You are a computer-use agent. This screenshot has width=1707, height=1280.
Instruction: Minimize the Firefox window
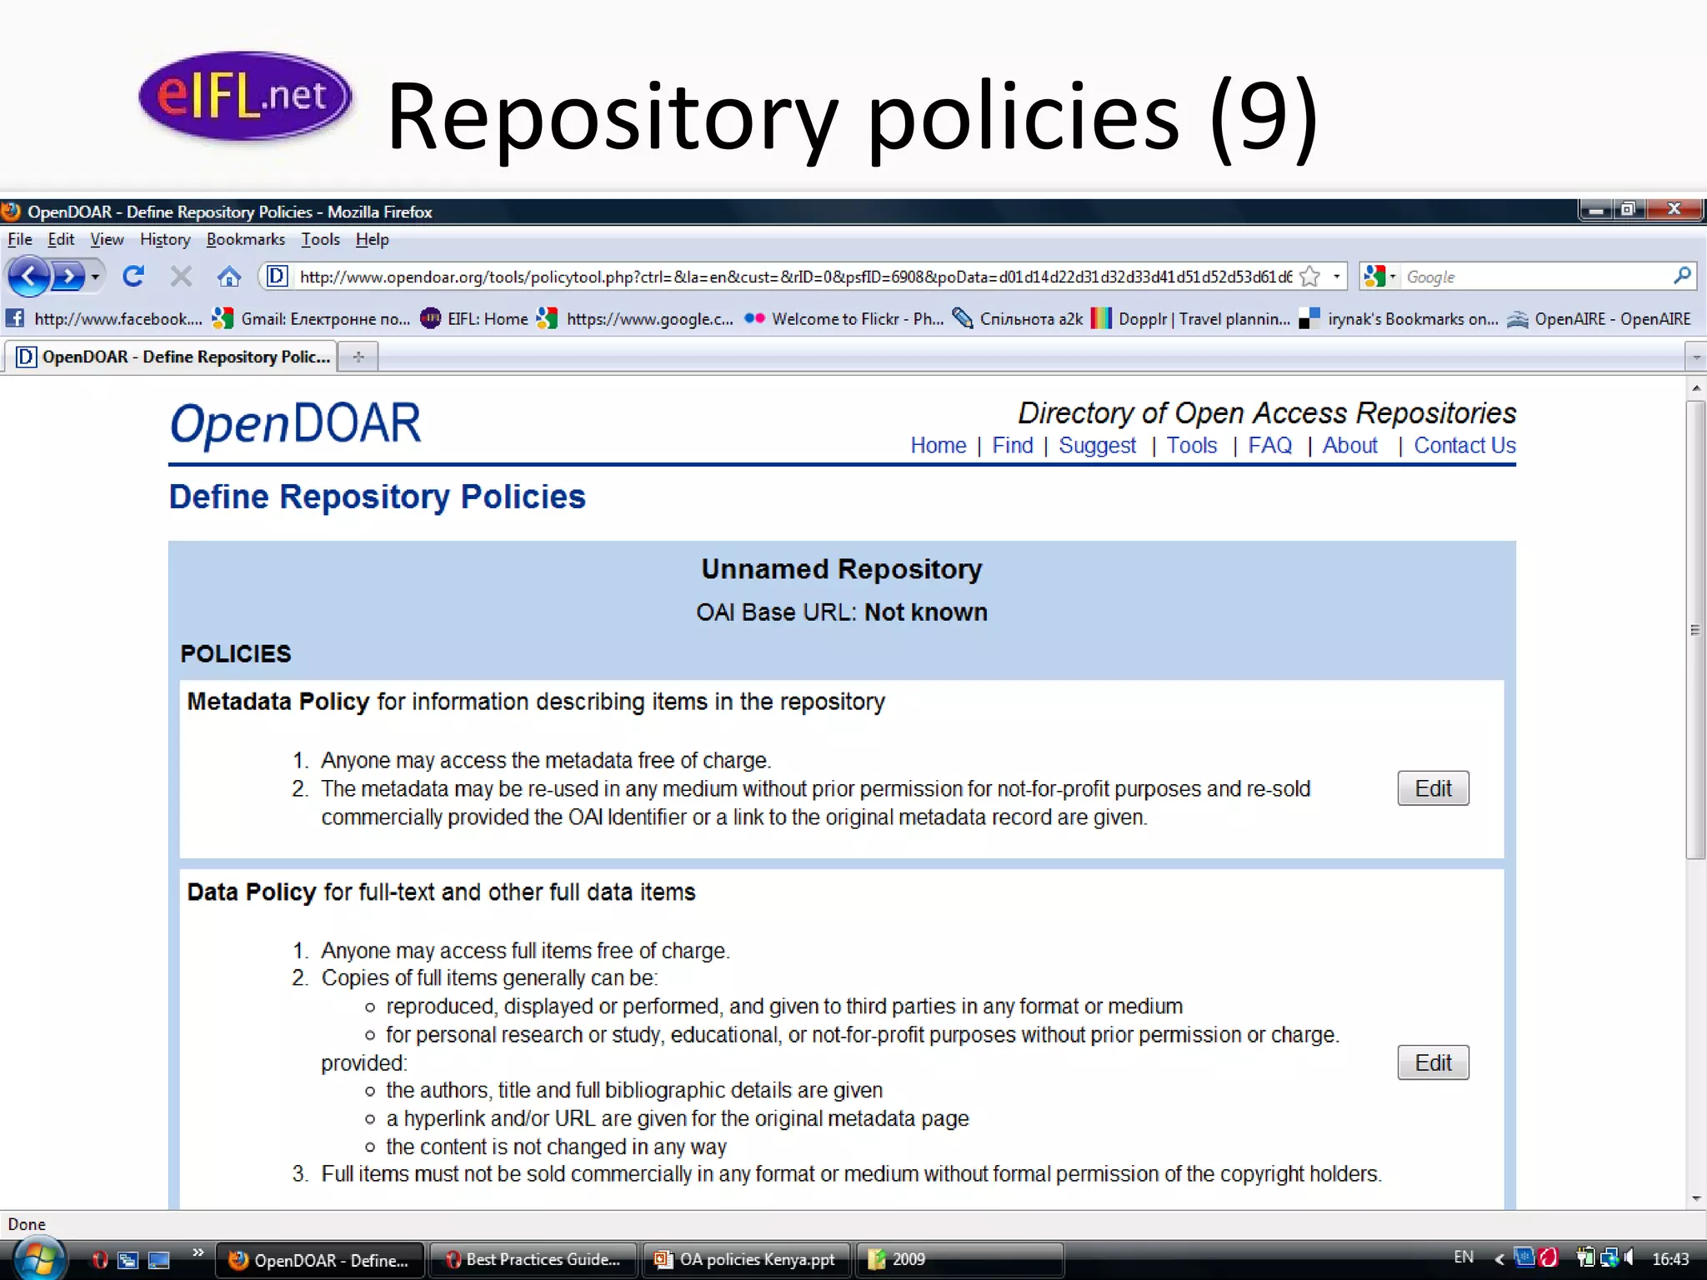pos(1596,210)
